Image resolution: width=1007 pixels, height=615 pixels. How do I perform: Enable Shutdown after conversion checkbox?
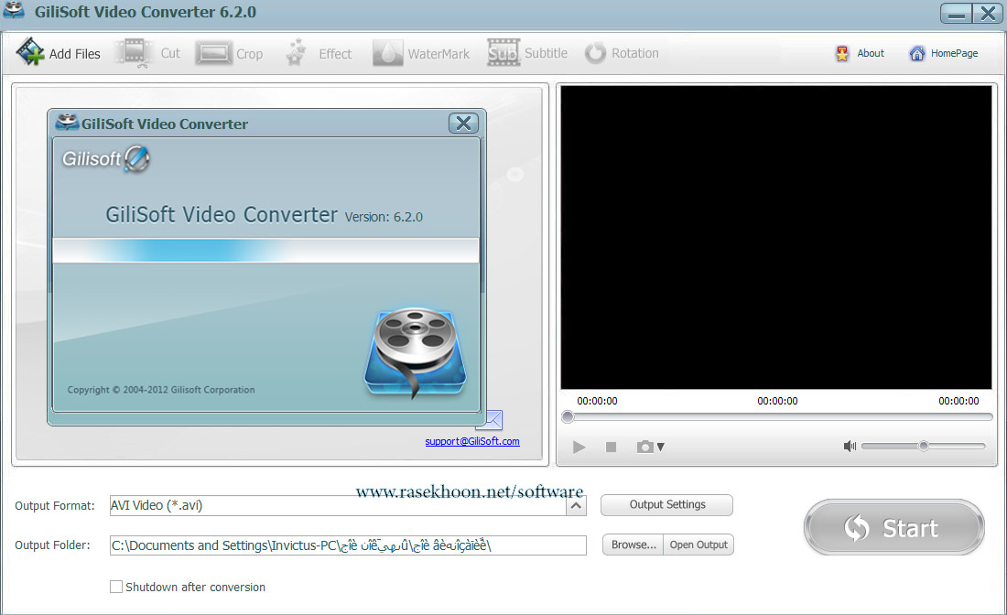116,587
